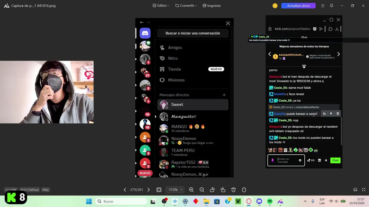Zoom out of the image
This screenshot has width=369, height=207.
pyautogui.click(x=202, y=190)
